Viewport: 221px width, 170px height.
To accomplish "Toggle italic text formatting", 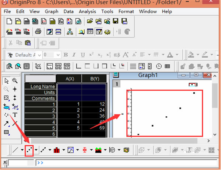I will [x=74, y=55].
